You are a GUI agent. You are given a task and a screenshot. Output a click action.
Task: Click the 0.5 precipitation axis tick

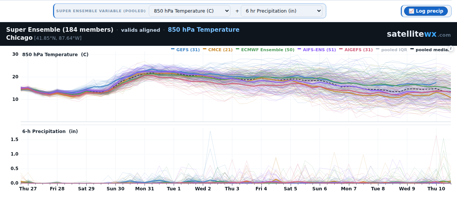(15, 169)
